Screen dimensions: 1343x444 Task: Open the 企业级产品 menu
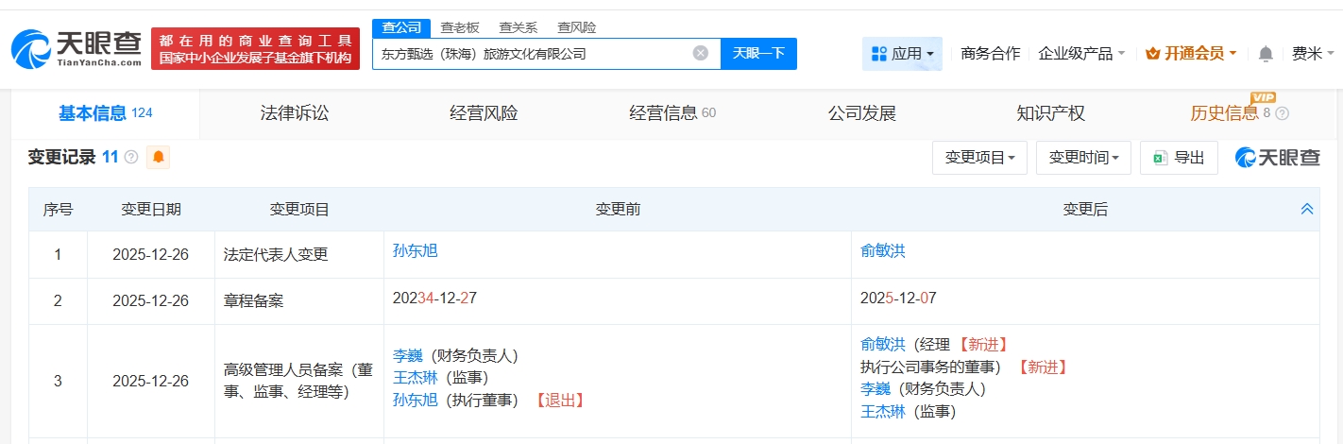pyautogui.click(x=1080, y=54)
